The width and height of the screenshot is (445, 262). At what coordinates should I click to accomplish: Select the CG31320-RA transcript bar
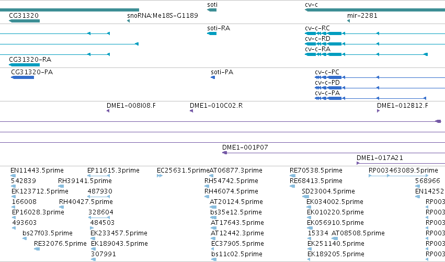coord(25,65)
